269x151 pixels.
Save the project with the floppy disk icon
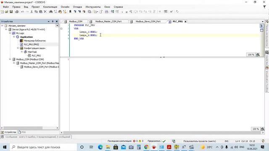[11, 12]
